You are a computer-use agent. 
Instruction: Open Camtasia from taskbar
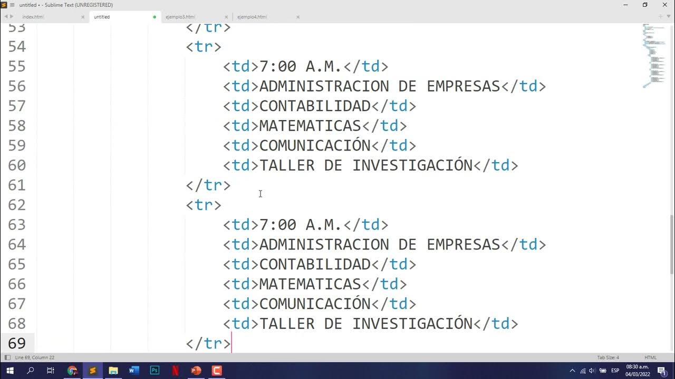pyautogui.click(x=216, y=371)
